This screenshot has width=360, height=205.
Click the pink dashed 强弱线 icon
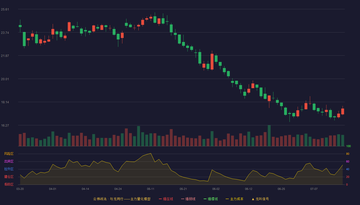pos(183,199)
